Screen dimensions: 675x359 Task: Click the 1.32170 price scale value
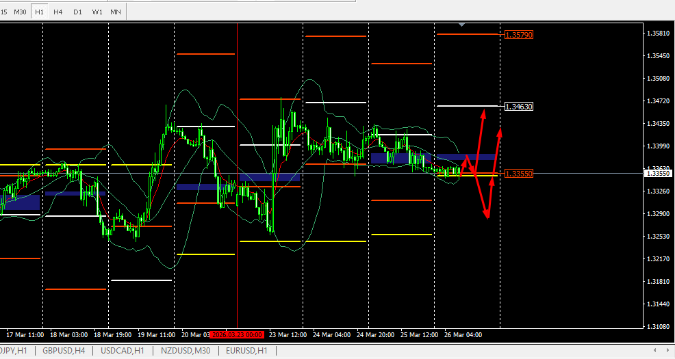(x=659, y=259)
